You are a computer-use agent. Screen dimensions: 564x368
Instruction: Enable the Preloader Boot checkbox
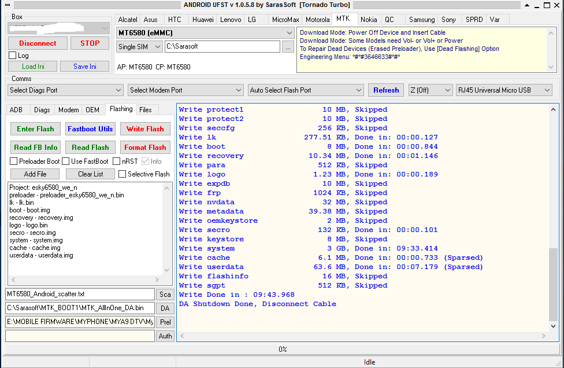click(x=14, y=161)
